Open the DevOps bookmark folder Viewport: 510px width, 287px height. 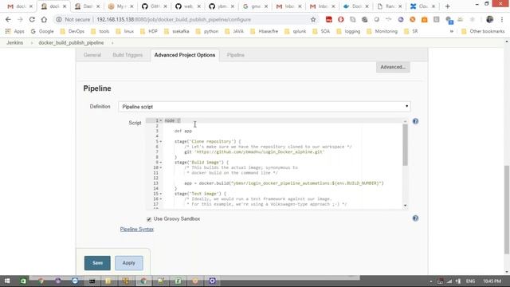73,31
